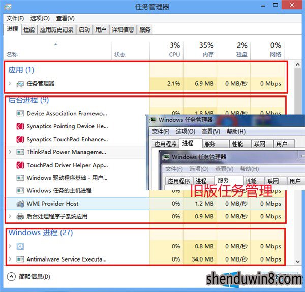
Task: Click the Device Association Framework process icon
Action: (20, 113)
